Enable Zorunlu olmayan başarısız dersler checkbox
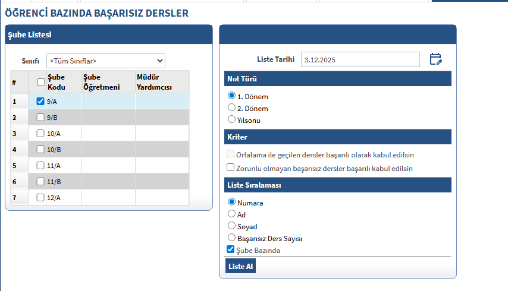The width and height of the screenshot is (508, 291). coord(231,168)
